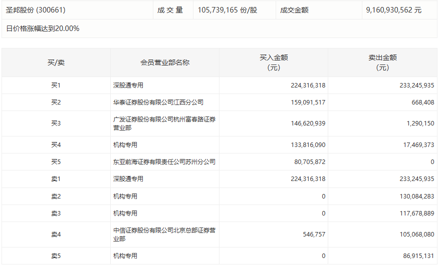The height and width of the screenshot is (267, 439).
Task: Select stock name 圣邦股份 (300661)
Action: tap(36, 10)
